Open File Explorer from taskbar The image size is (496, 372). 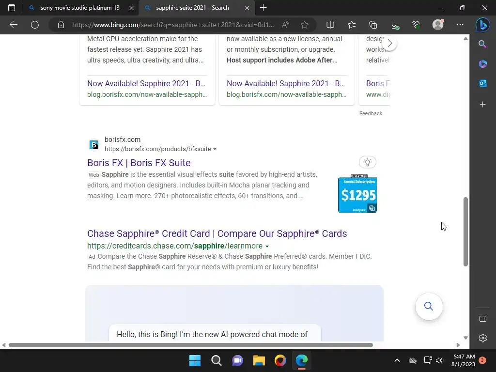click(x=259, y=360)
